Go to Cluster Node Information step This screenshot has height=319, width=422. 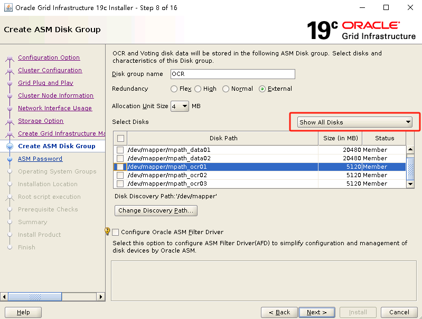coord(55,95)
